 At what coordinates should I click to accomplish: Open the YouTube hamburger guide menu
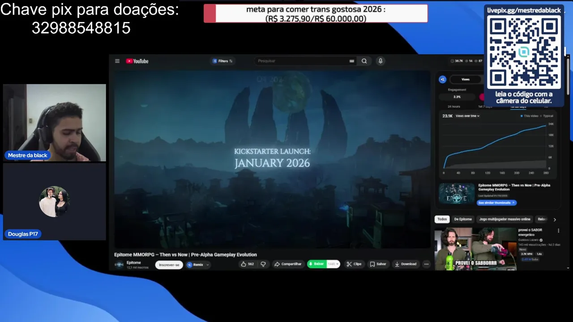point(117,61)
